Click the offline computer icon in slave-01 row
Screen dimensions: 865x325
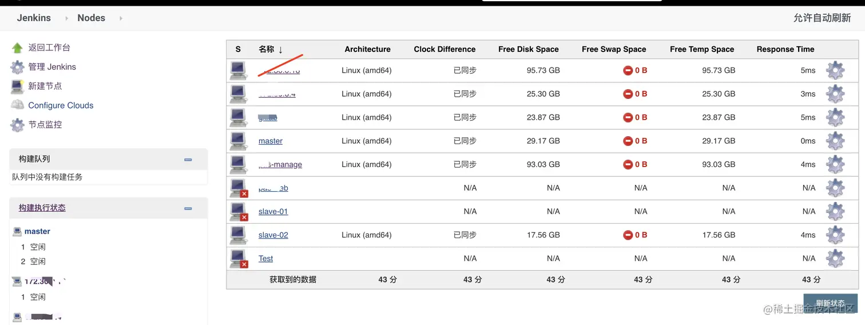(238, 211)
